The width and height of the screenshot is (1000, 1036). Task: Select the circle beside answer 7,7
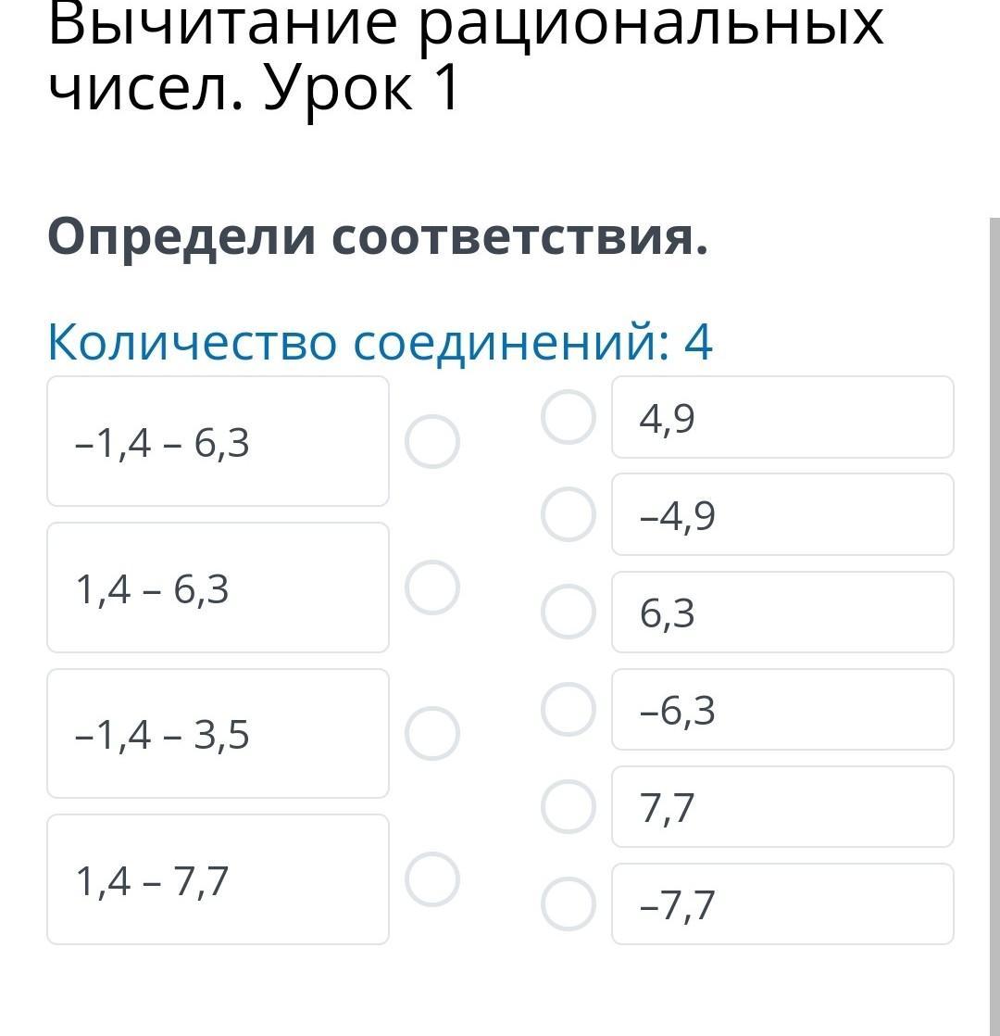568,806
